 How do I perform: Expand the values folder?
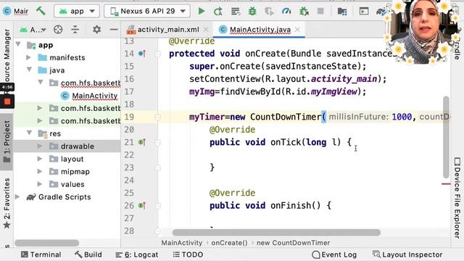pyautogui.click(x=40, y=184)
